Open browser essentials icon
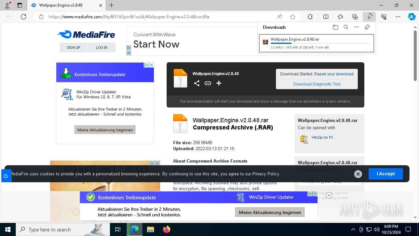Viewport: 419px width, 236px height. pyautogui.click(x=384, y=17)
